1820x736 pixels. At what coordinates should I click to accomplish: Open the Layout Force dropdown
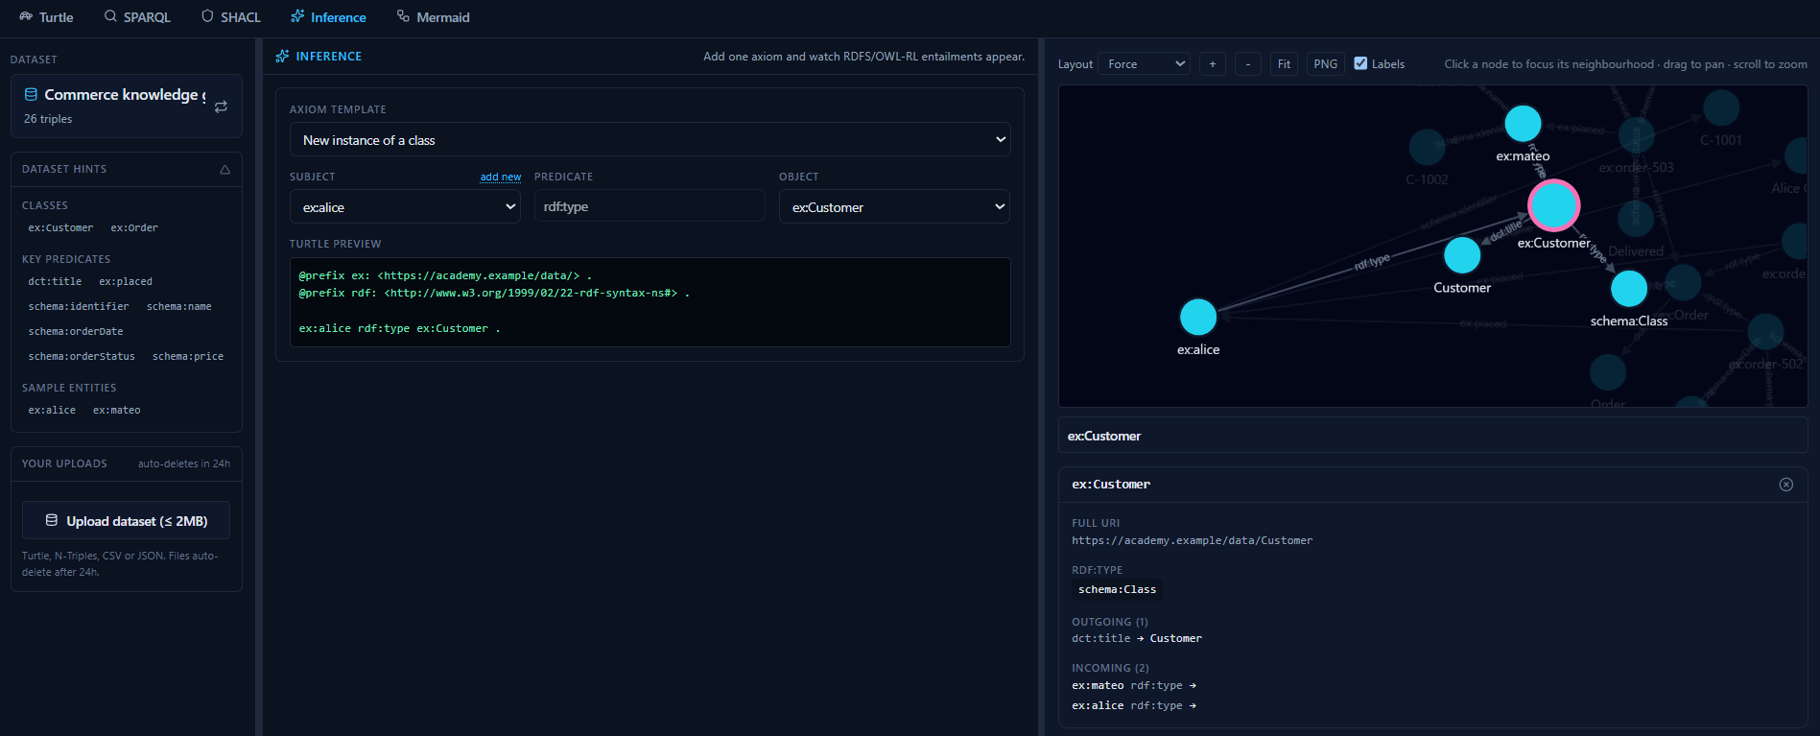click(x=1144, y=64)
